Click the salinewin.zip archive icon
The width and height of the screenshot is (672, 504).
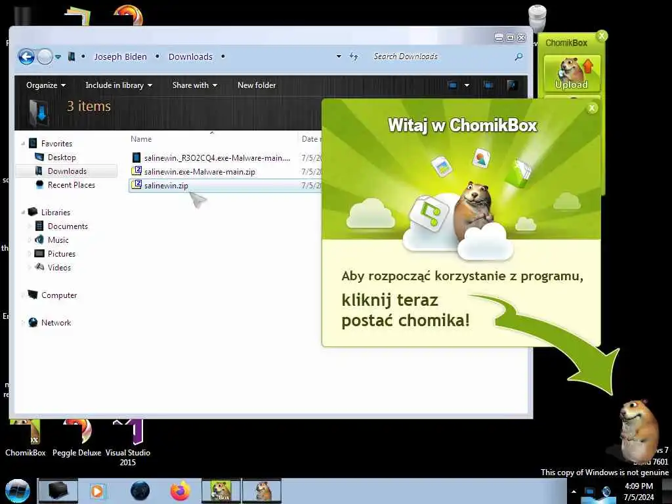point(136,184)
